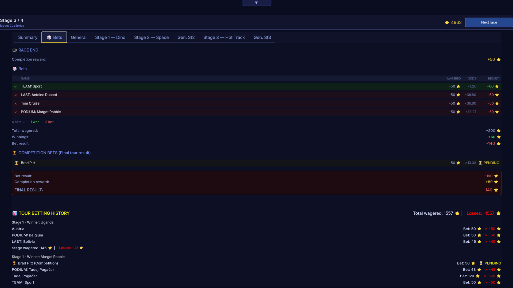The height and width of the screenshot is (288, 513).
Task: Click 'Stage 1 - Winner: Margot Robbie' heading
Action: [38, 257]
